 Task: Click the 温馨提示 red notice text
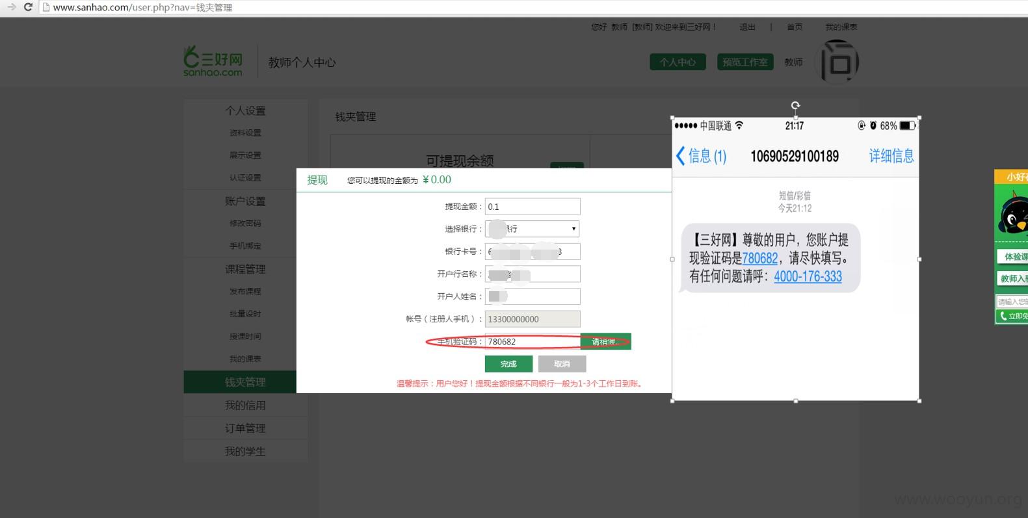520,383
